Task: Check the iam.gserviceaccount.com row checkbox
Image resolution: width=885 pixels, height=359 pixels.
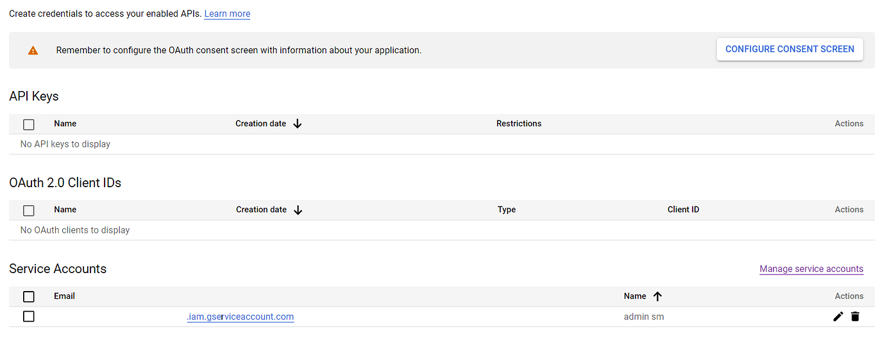Action: [29, 316]
